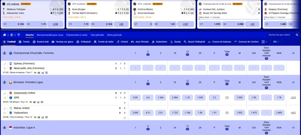Click the Recherche par match search field
Image resolution: width=301 pixels, height=135 pixels.
tap(281, 35)
